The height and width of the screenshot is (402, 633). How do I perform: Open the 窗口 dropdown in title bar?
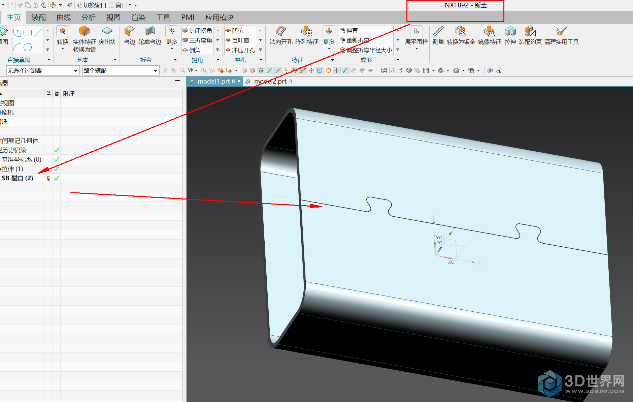[x=121, y=5]
